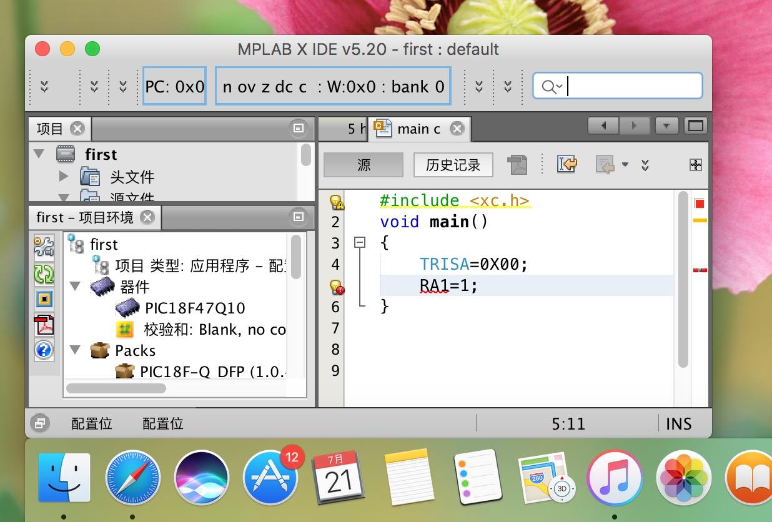Open the blue help question-mark icon
Screen dimensions: 772x522
coord(44,350)
